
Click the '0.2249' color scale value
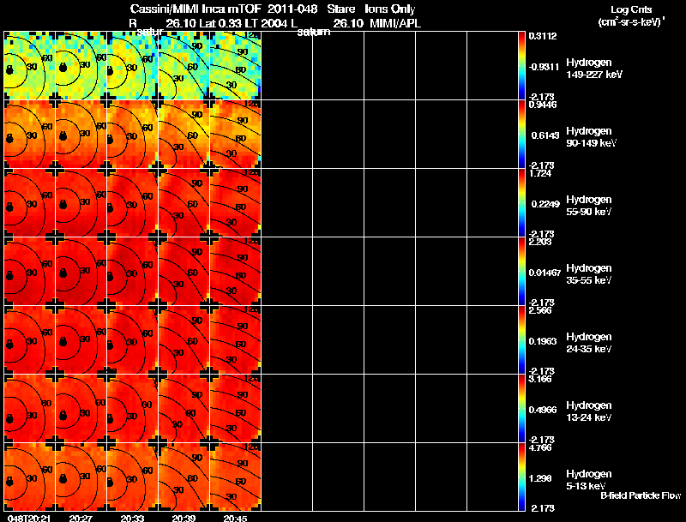tap(545, 204)
